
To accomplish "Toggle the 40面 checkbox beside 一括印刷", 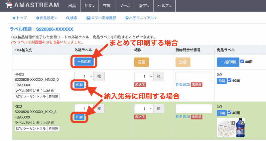I will point(242,62).
